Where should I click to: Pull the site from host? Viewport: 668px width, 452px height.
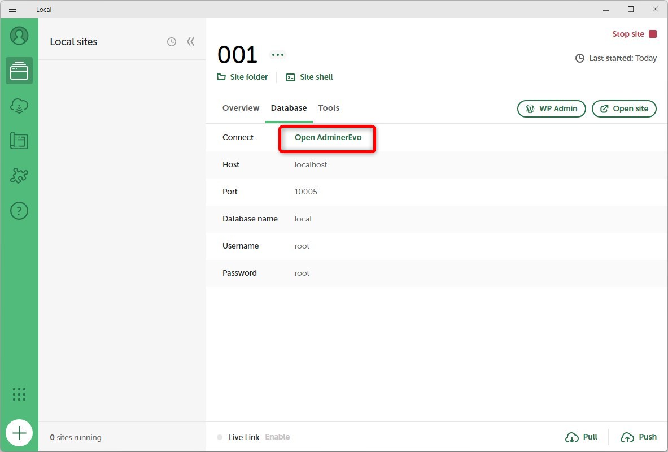pos(581,437)
